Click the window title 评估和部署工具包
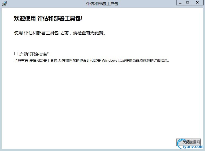Viewport: 205px width, 151px height. [x=102, y=4]
